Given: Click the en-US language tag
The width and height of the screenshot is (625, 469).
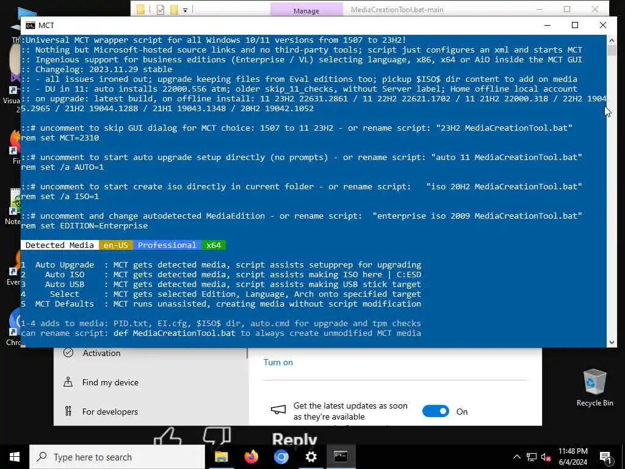Looking at the screenshot, I should click(115, 245).
